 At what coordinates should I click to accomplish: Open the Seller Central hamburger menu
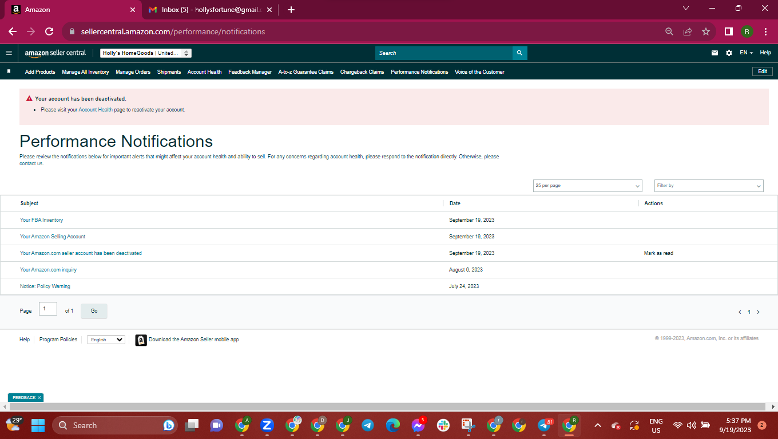tap(9, 53)
